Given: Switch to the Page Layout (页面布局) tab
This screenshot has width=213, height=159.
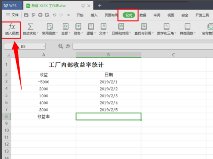Looking at the screenshot, I should click(111, 15).
